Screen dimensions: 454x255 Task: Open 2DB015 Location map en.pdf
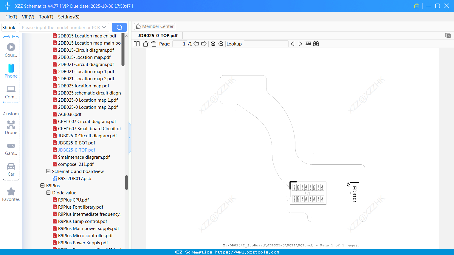click(87, 36)
